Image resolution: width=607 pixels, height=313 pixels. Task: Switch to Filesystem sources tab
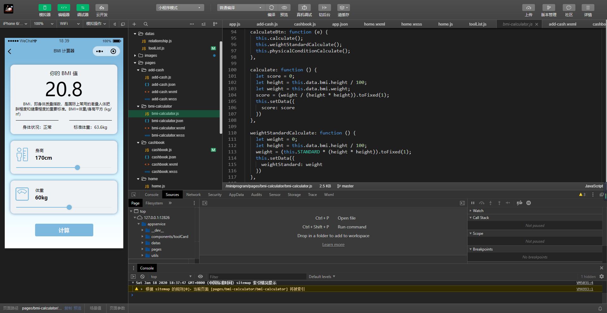pos(154,203)
